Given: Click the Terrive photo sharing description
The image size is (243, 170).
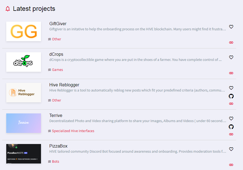Looking at the screenshot, I should 138,121.
